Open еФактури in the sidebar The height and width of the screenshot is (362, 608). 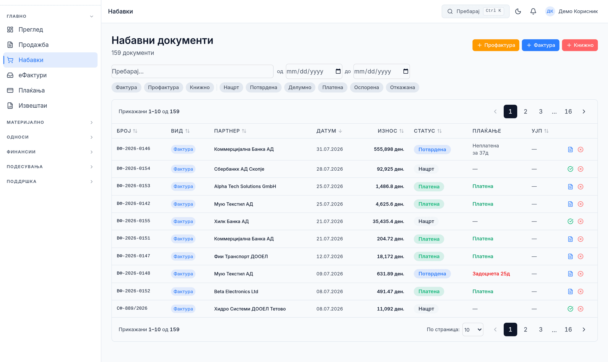tap(50, 75)
